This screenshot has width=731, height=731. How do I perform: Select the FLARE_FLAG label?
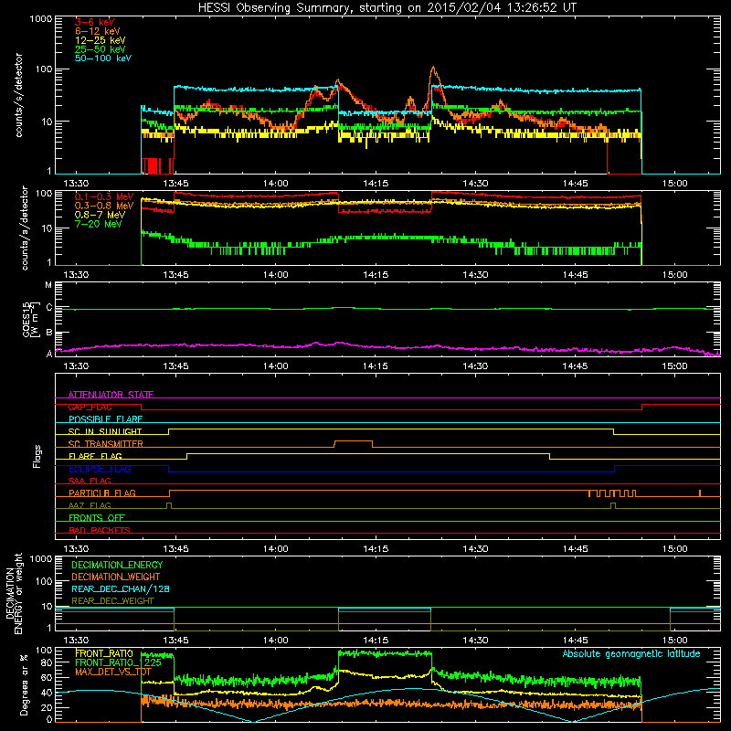click(x=95, y=456)
